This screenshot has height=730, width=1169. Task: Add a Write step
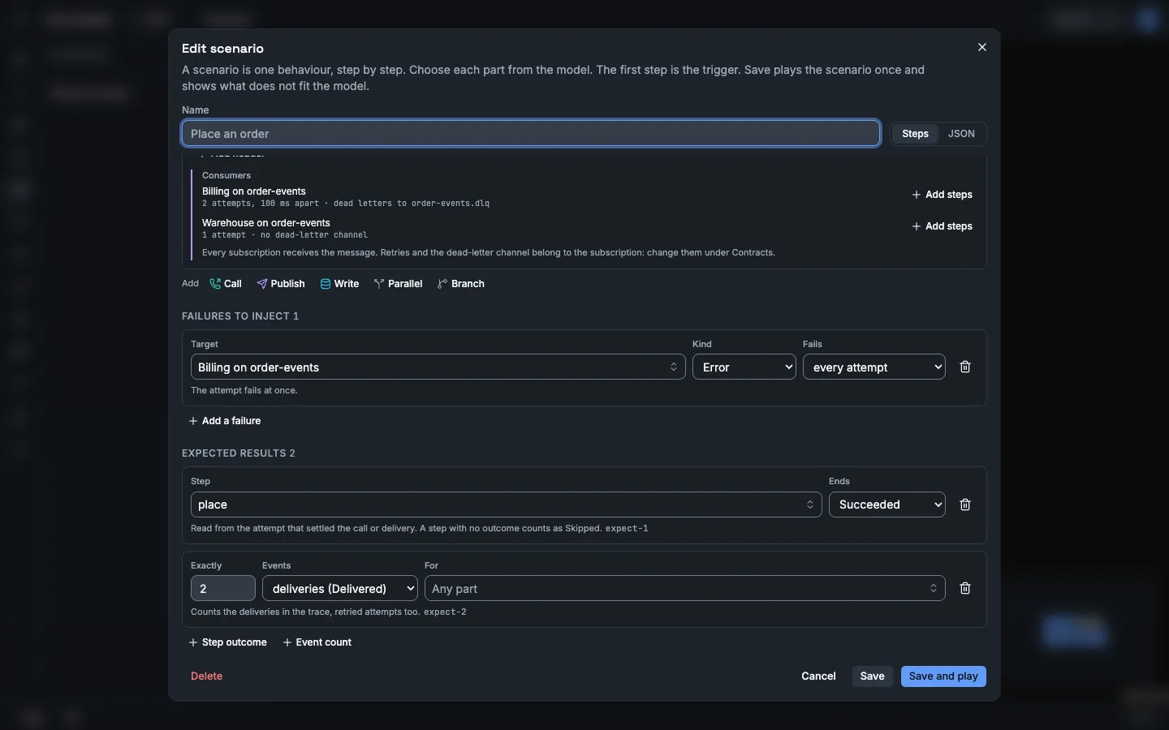(x=339, y=284)
